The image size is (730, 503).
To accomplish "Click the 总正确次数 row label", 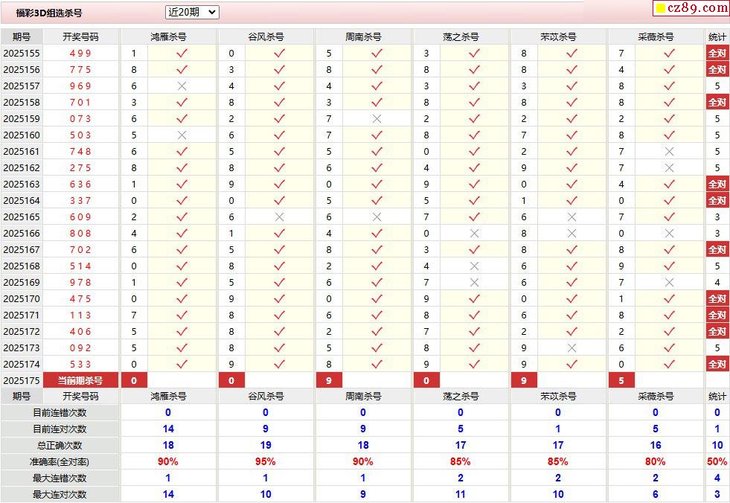I will [60, 445].
